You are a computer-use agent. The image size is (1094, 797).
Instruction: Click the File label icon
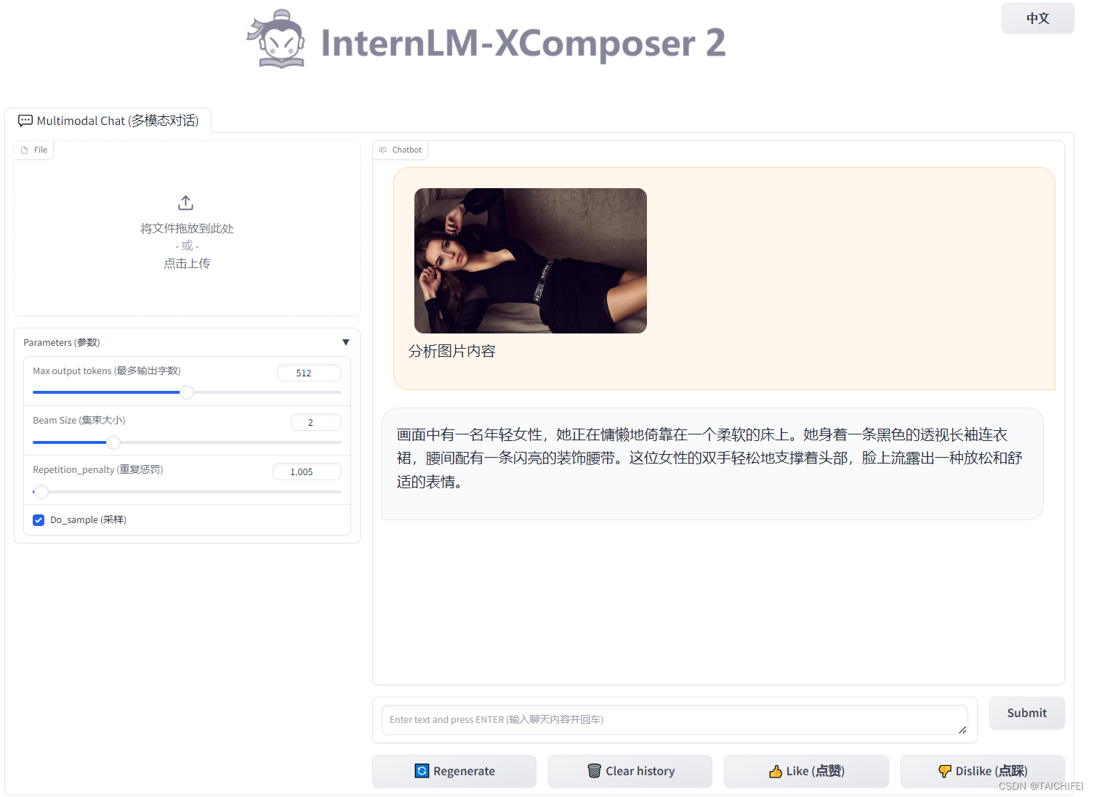(25, 150)
